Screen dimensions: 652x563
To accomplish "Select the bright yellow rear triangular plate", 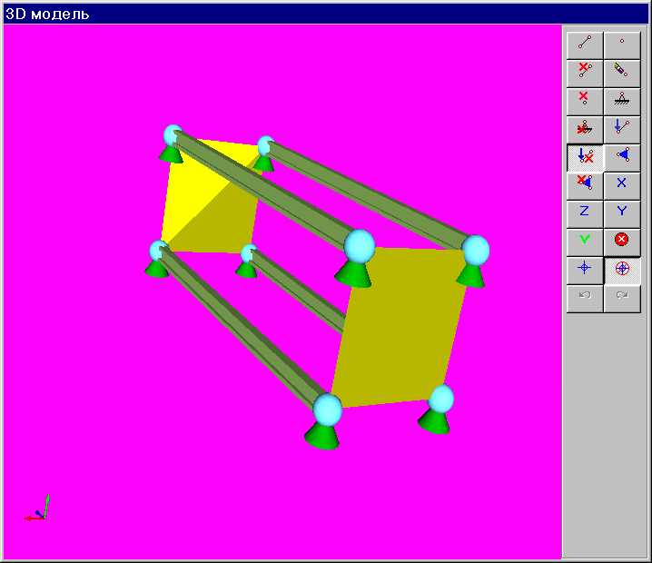I will coord(187,192).
